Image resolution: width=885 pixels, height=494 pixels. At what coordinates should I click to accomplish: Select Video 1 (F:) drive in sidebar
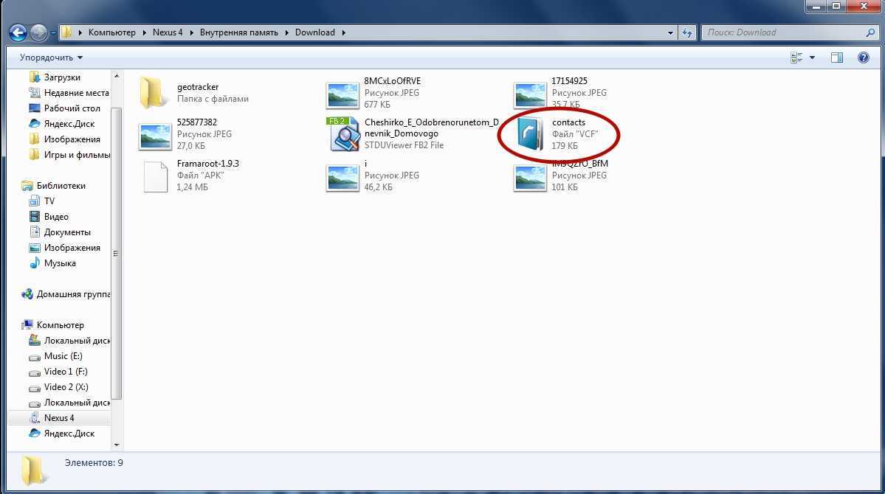tap(66, 372)
